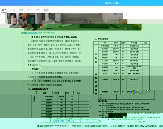Select the 应用 tab
Image resolution: width=163 pixels, height=129 pixels.
(x=38, y=10)
